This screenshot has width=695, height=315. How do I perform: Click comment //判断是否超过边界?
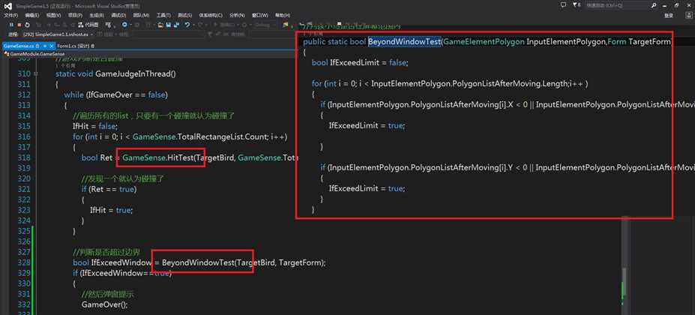tap(106, 252)
